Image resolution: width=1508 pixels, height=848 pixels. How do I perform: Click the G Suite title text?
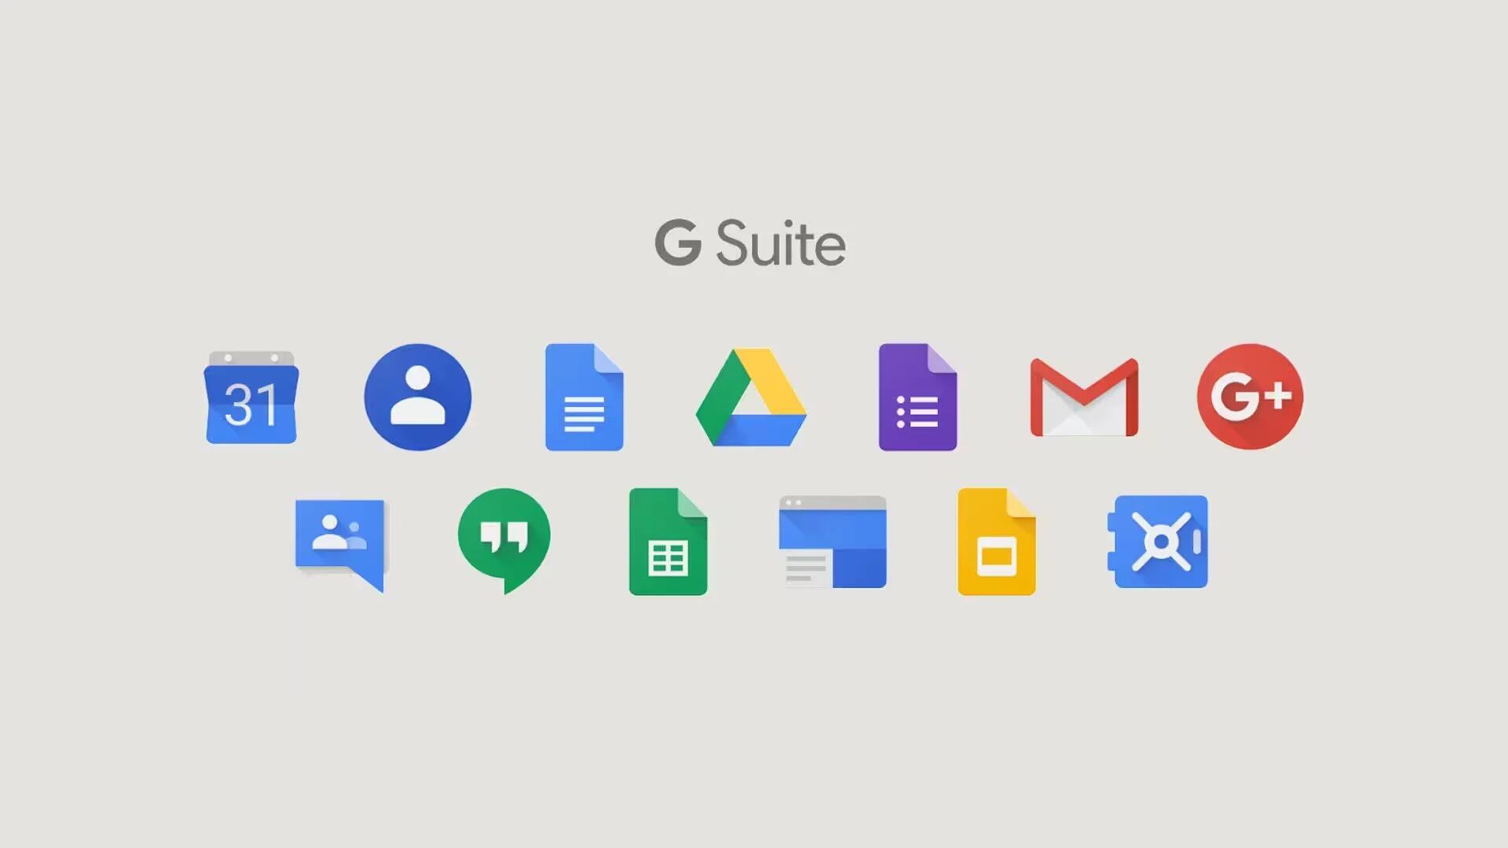750,243
